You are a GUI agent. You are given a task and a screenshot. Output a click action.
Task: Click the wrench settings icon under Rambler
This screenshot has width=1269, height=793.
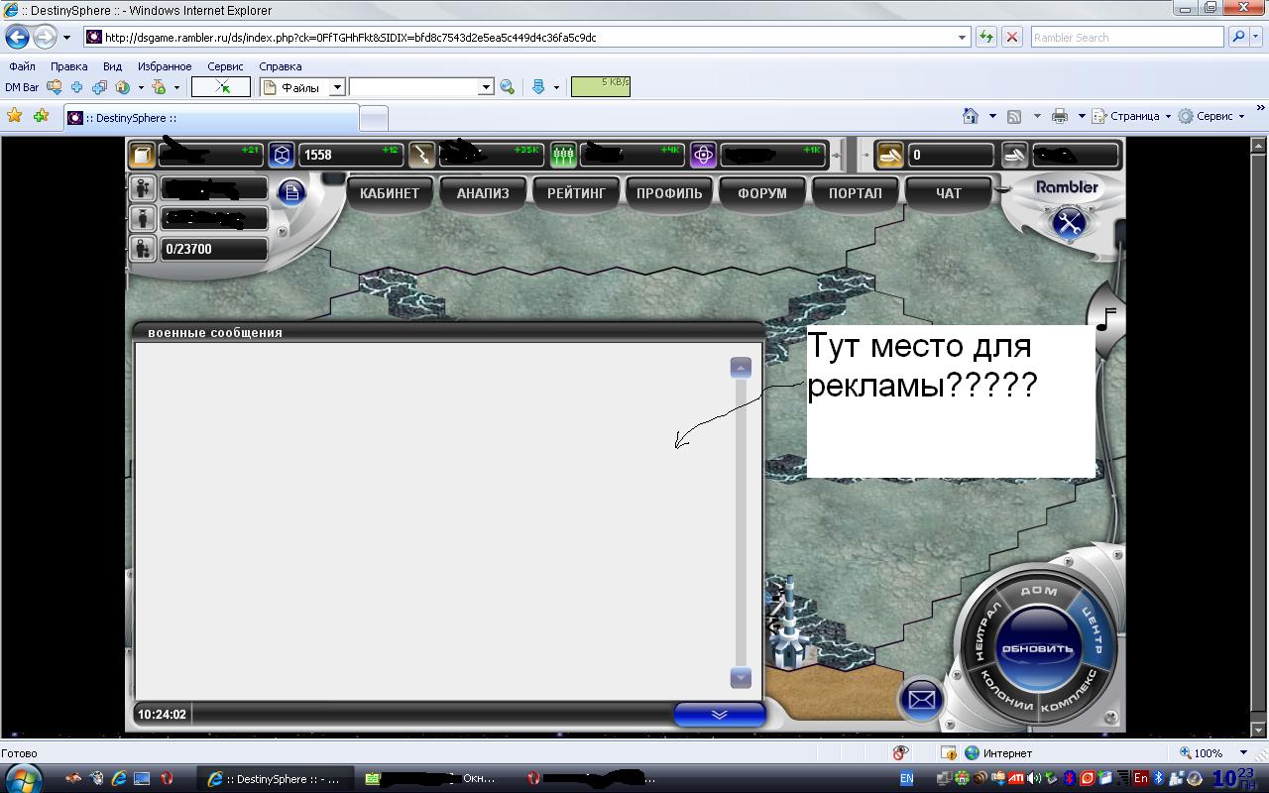click(x=1068, y=222)
